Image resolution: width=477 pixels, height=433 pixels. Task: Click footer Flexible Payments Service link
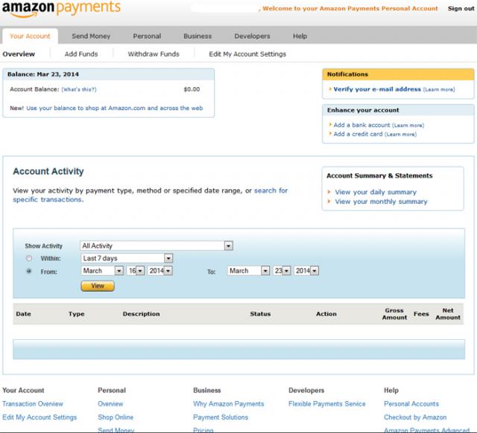tap(327, 403)
